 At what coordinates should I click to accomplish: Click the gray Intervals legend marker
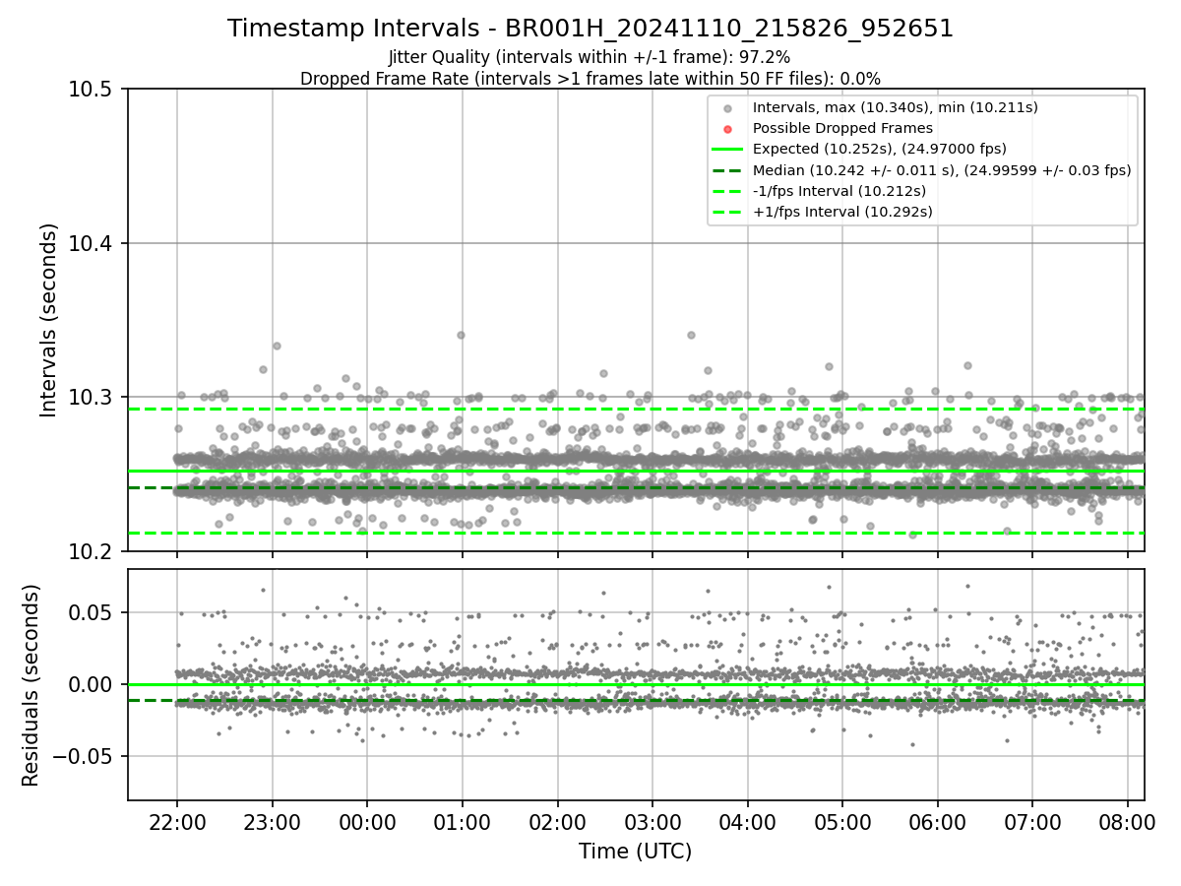tap(727, 108)
